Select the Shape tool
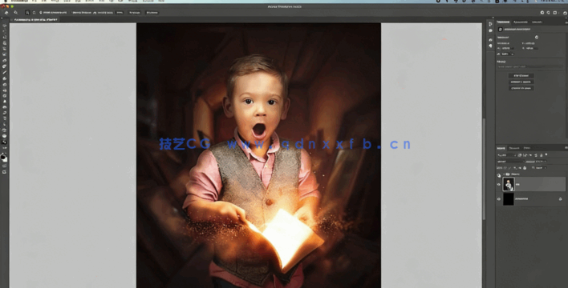 point(4,130)
